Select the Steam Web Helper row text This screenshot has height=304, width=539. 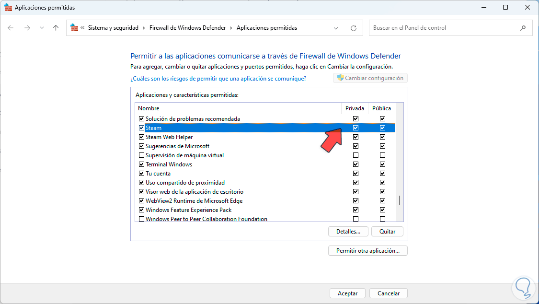(169, 137)
